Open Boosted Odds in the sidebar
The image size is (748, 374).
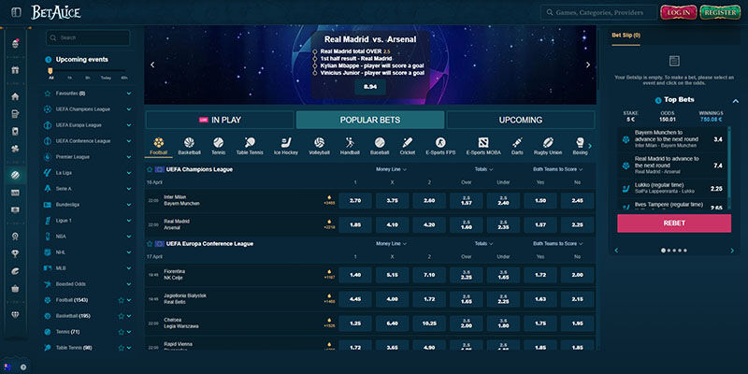[89, 284]
